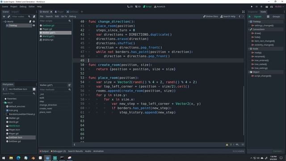
Task: Open the Animation bottom panel
Action: 98,151
